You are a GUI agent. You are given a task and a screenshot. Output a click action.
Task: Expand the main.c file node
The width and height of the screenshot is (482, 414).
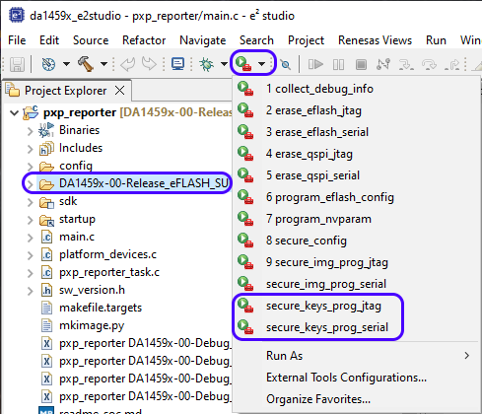[30, 238]
